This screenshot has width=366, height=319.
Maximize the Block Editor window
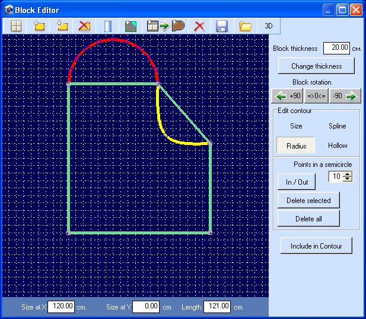pyautogui.click(x=342, y=10)
